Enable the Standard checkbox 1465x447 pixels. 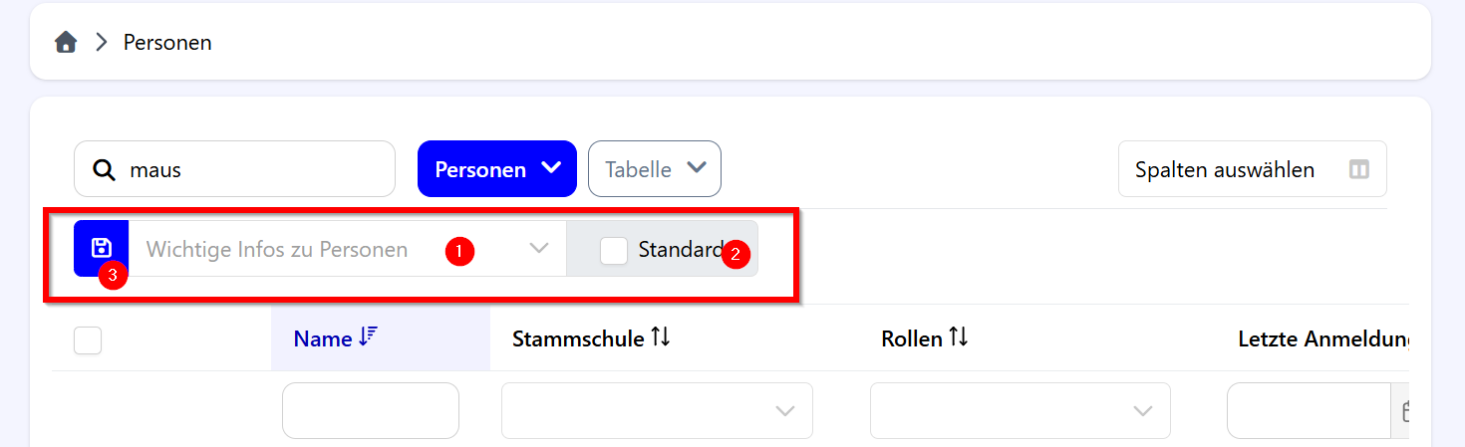[614, 251]
